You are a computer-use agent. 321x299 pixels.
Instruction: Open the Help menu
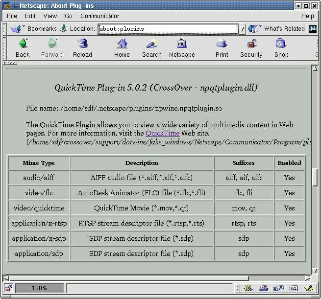[x=308, y=16]
